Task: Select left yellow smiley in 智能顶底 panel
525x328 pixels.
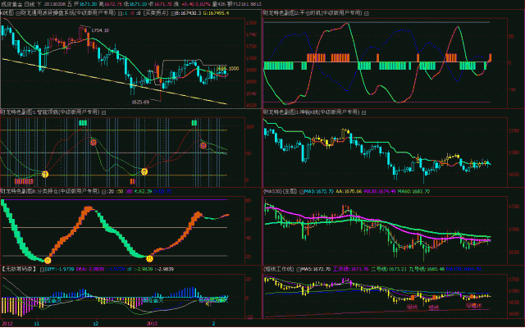Action: [x=46, y=174]
